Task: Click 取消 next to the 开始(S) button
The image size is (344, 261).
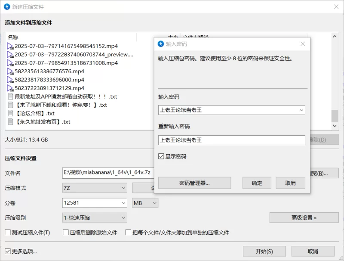Action: coord(313,252)
